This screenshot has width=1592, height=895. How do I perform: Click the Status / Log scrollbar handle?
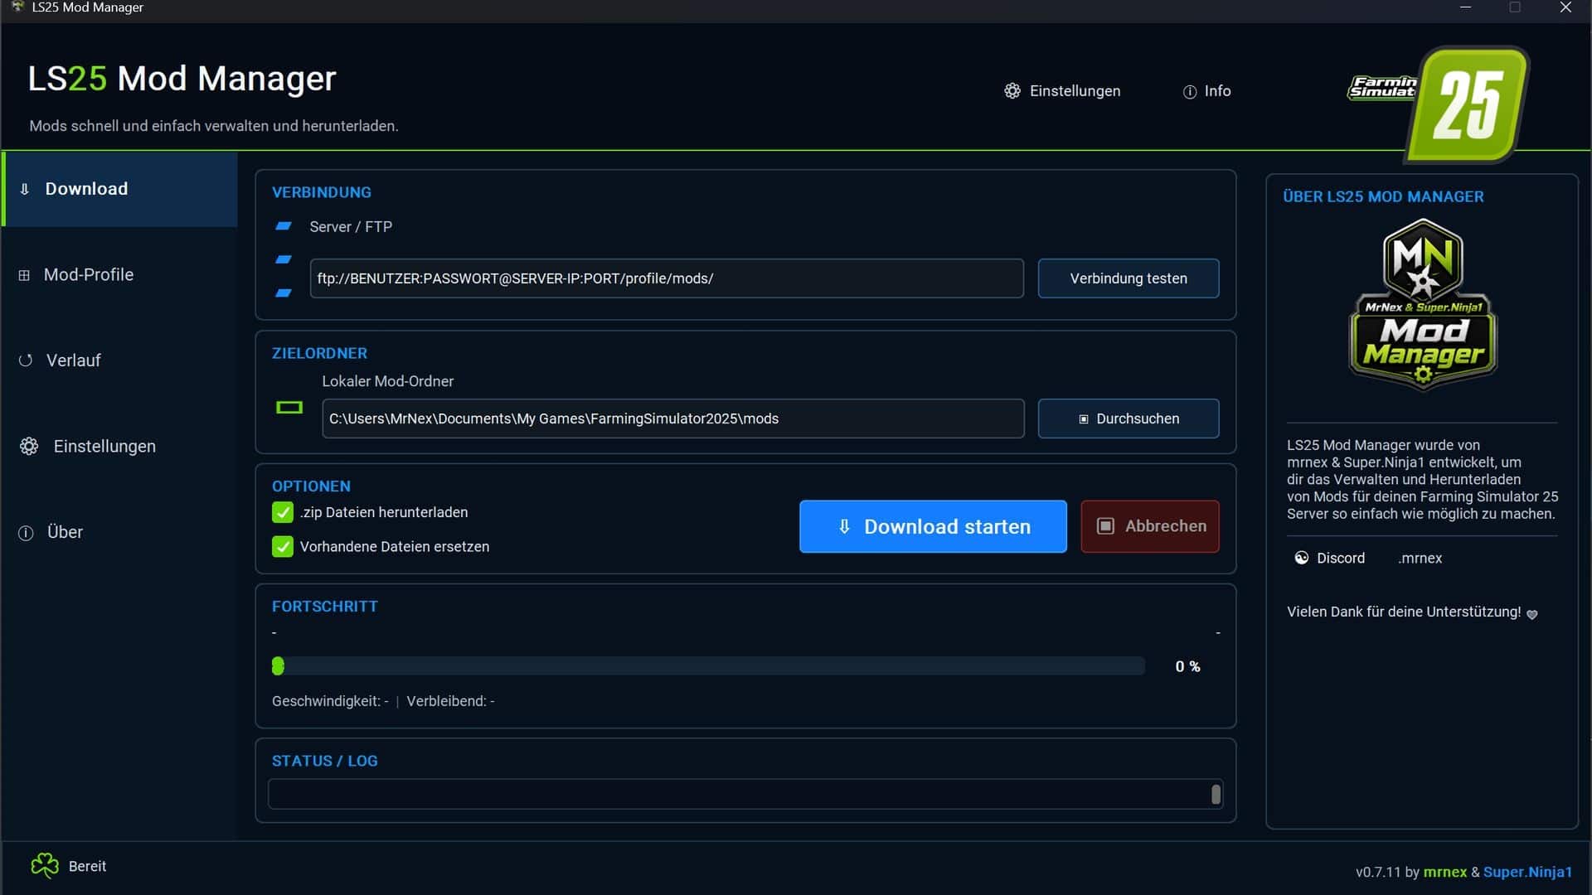1216,795
